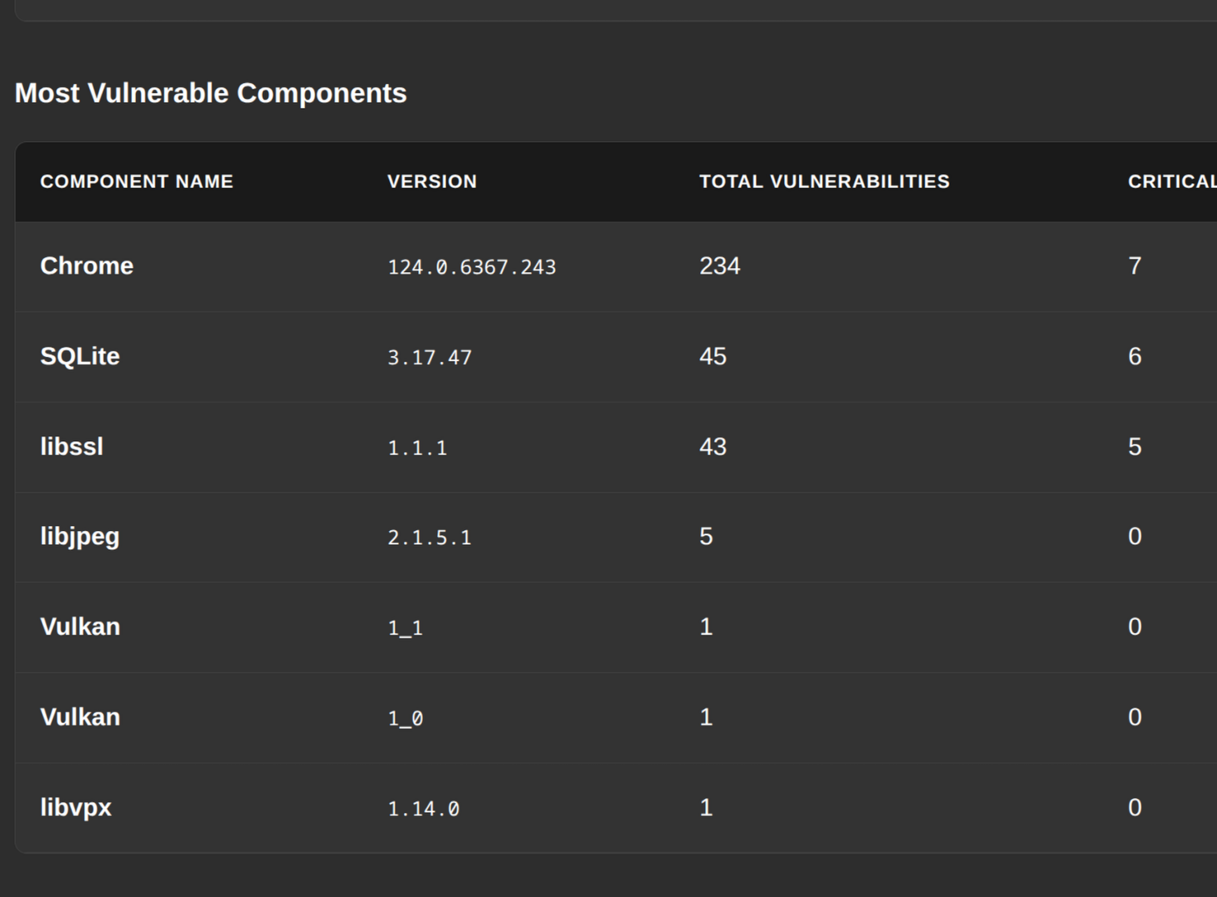Select the libjpeg component row
Viewport: 1217px width, 897px height.
point(332,537)
